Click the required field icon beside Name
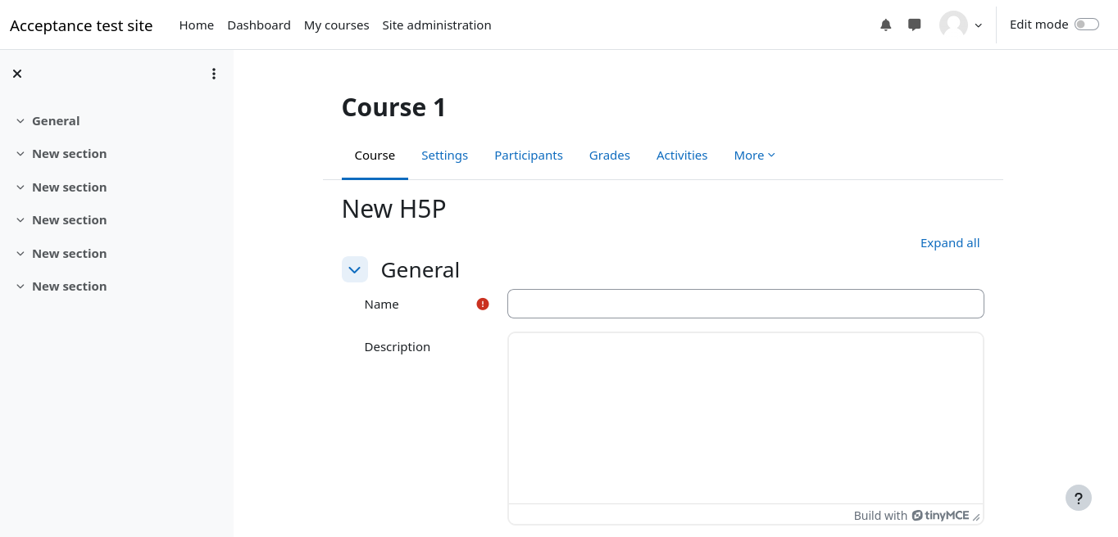Image resolution: width=1118 pixels, height=537 pixels. (x=483, y=305)
